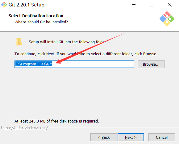Viewport: 179px width, 144px height.
Task: Click the Git 2.20.1 Setup title text
Action: [27, 5]
